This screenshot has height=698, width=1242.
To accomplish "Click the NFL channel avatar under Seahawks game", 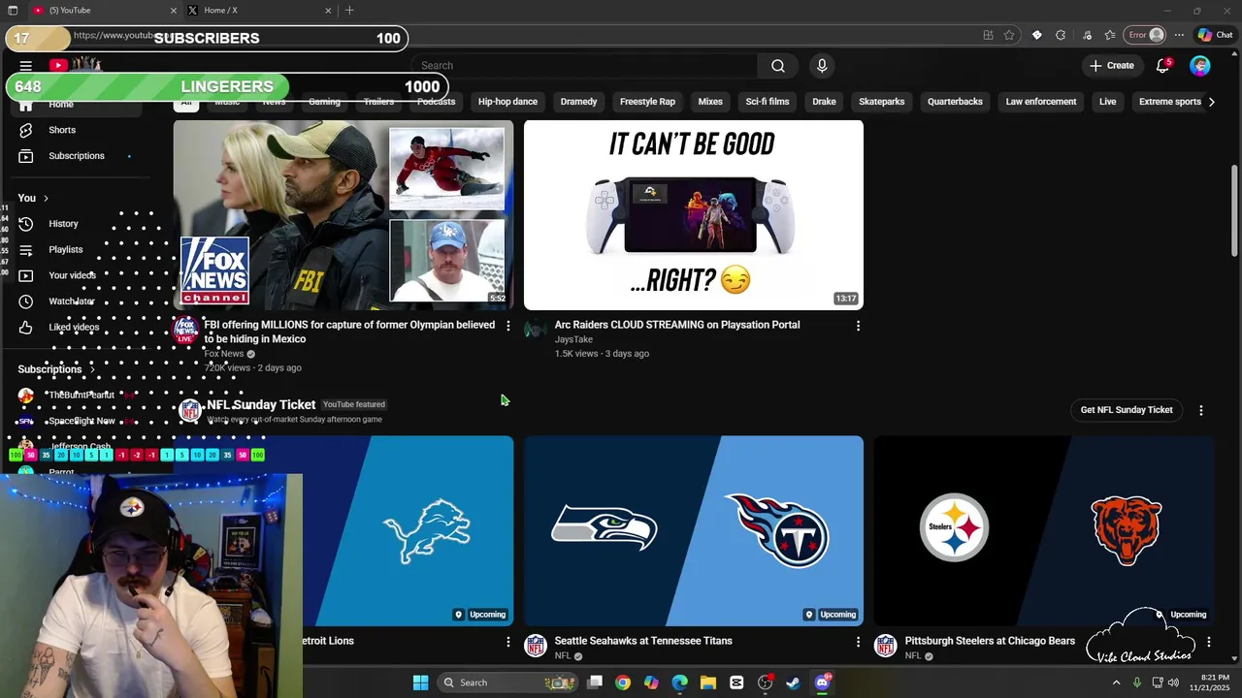I will (536, 646).
